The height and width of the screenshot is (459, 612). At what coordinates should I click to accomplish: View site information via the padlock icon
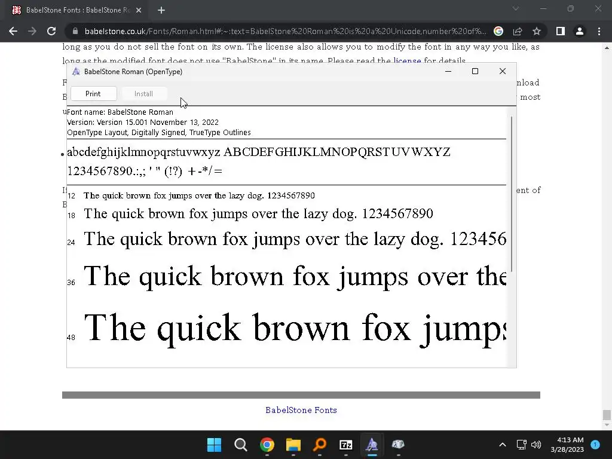click(75, 31)
